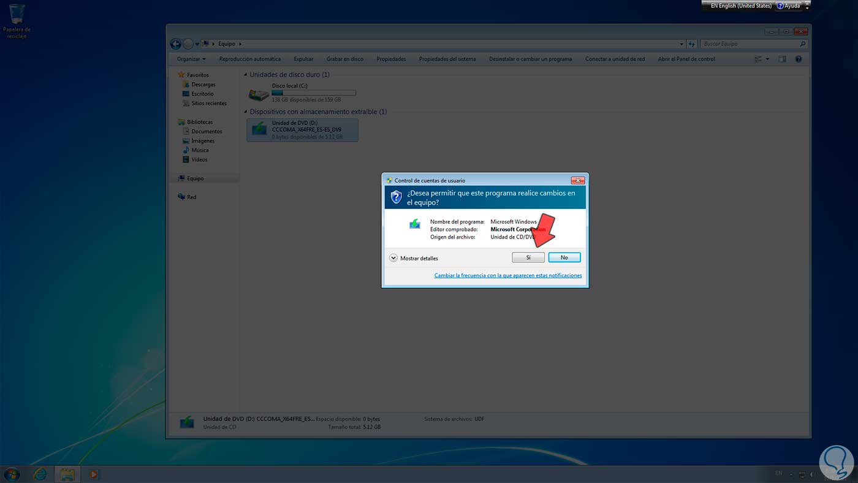Click Expulsar in the Explorer toolbar
The height and width of the screenshot is (483, 858).
(x=303, y=59)
